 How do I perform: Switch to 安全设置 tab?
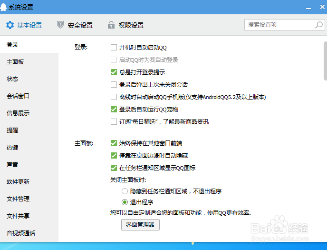80,25
